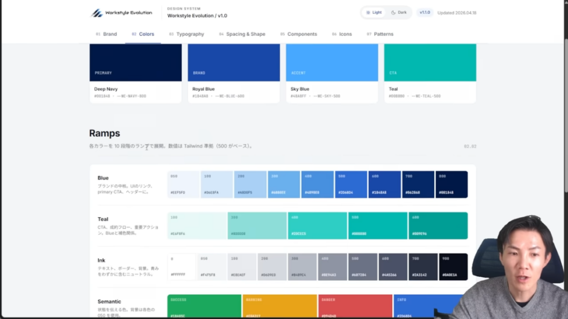Open the Icons section from the nav

(x=345, y=34)
